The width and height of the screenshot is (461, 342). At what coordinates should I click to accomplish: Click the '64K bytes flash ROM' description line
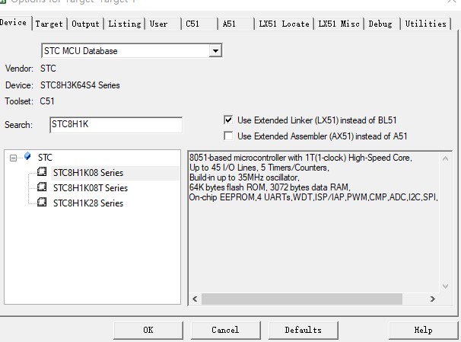[270, 187]
